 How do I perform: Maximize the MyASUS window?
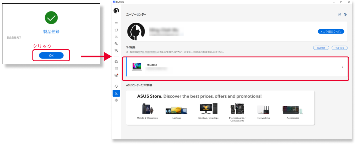341,2
